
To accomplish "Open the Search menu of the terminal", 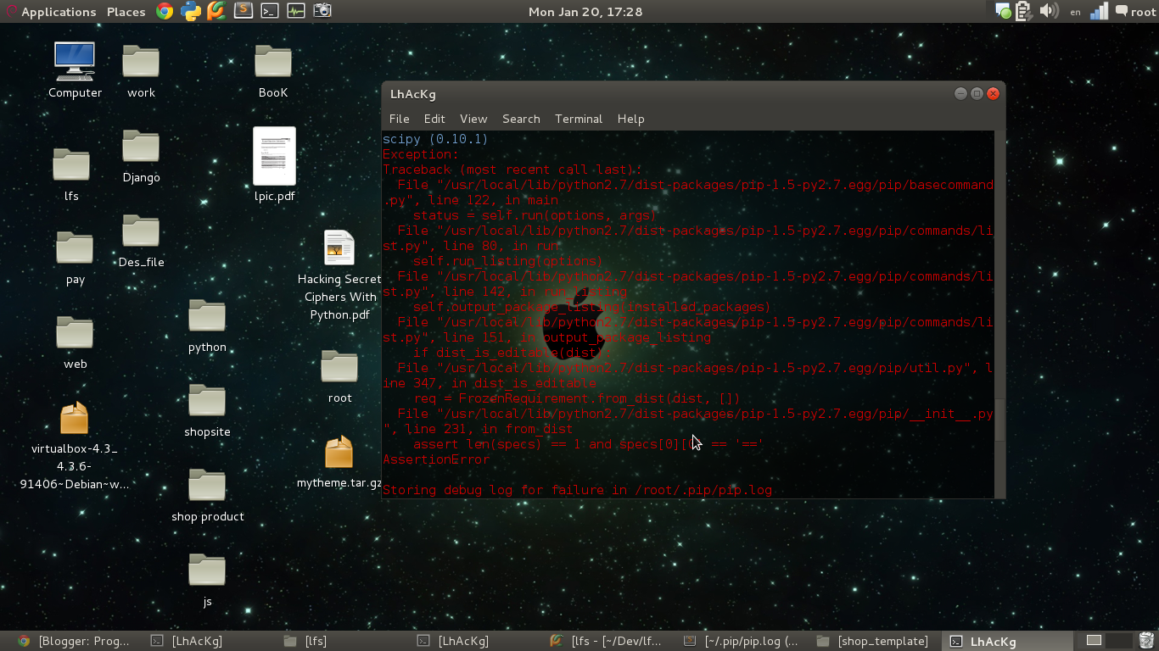I will 521,119.
